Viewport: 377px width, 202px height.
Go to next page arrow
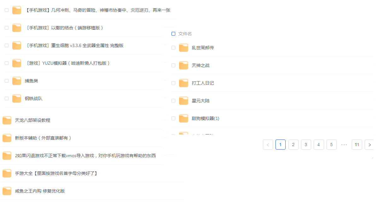pyautogui.click(x=369, y=145)
